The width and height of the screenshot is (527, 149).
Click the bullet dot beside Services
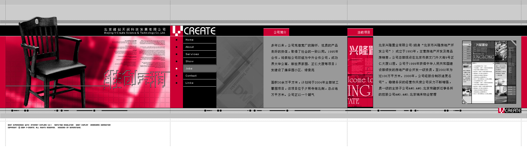click(x=177, y=54)
